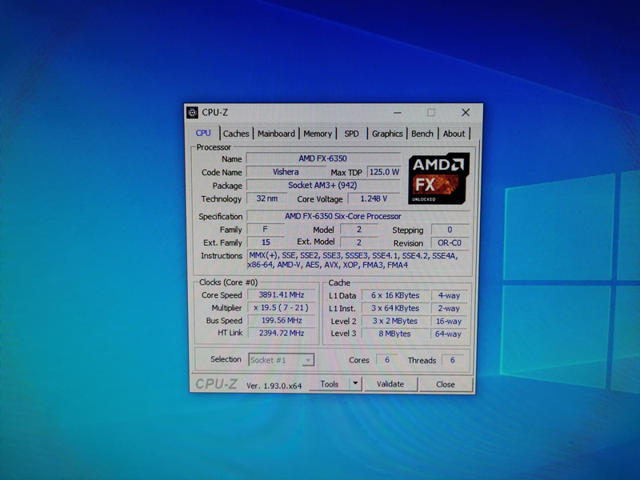Switch to the Caches tab

point(236,134)
